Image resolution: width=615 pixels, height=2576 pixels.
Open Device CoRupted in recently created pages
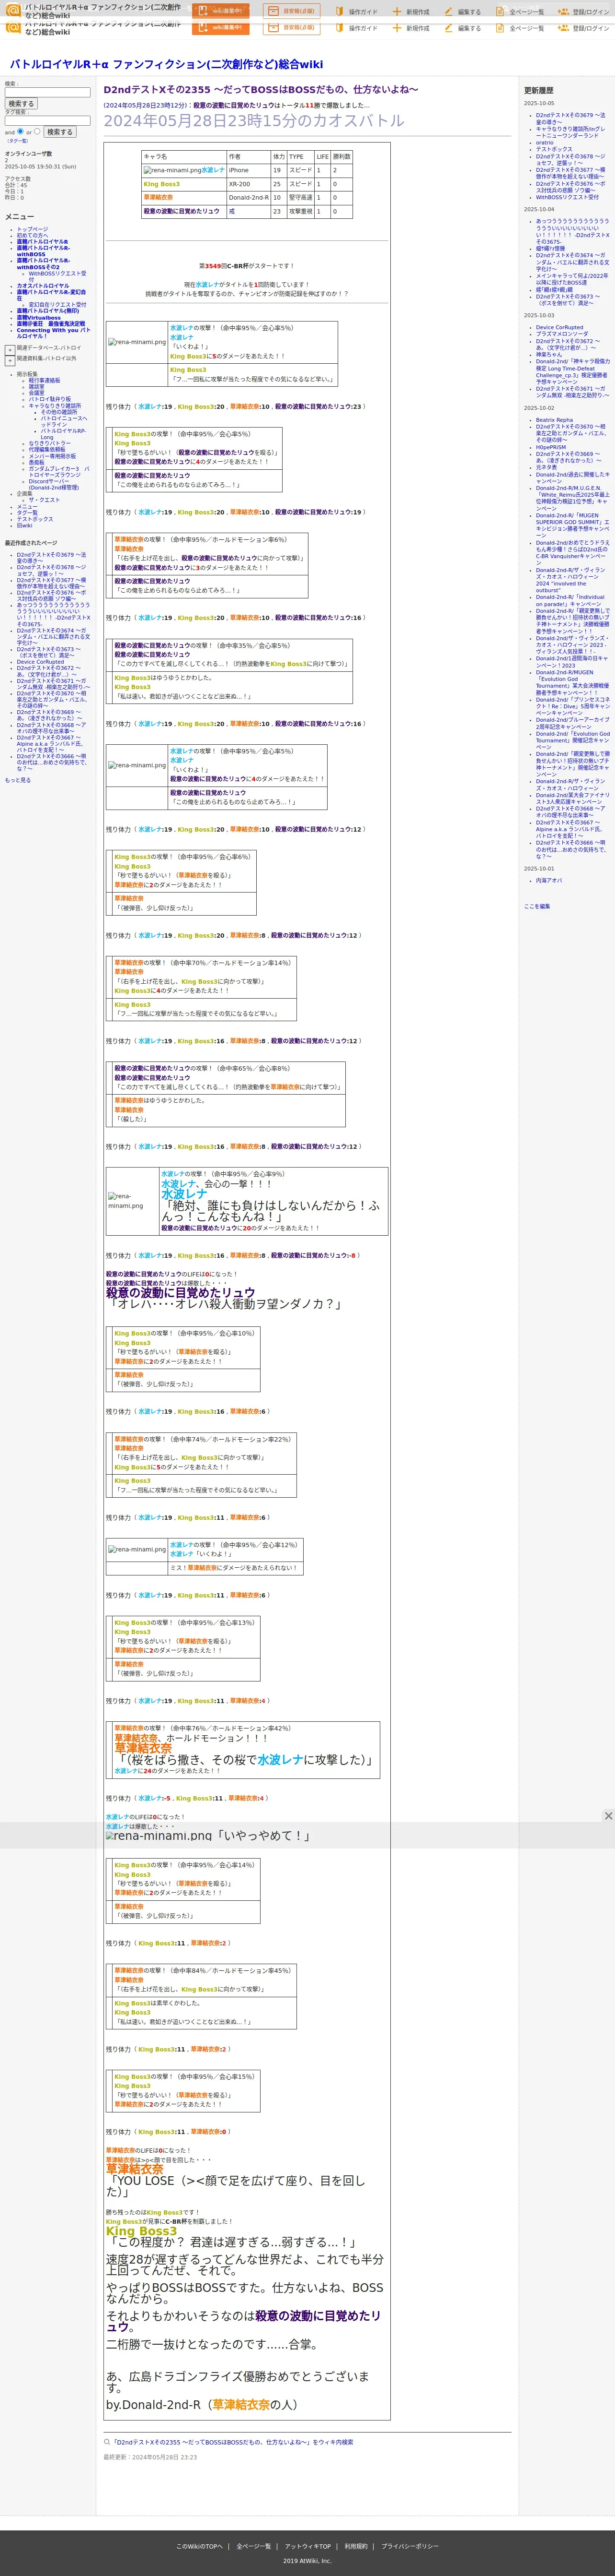[x=40, y=662]
